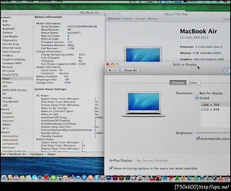Launch Excel from the Dock

click(x=177, y=178)
